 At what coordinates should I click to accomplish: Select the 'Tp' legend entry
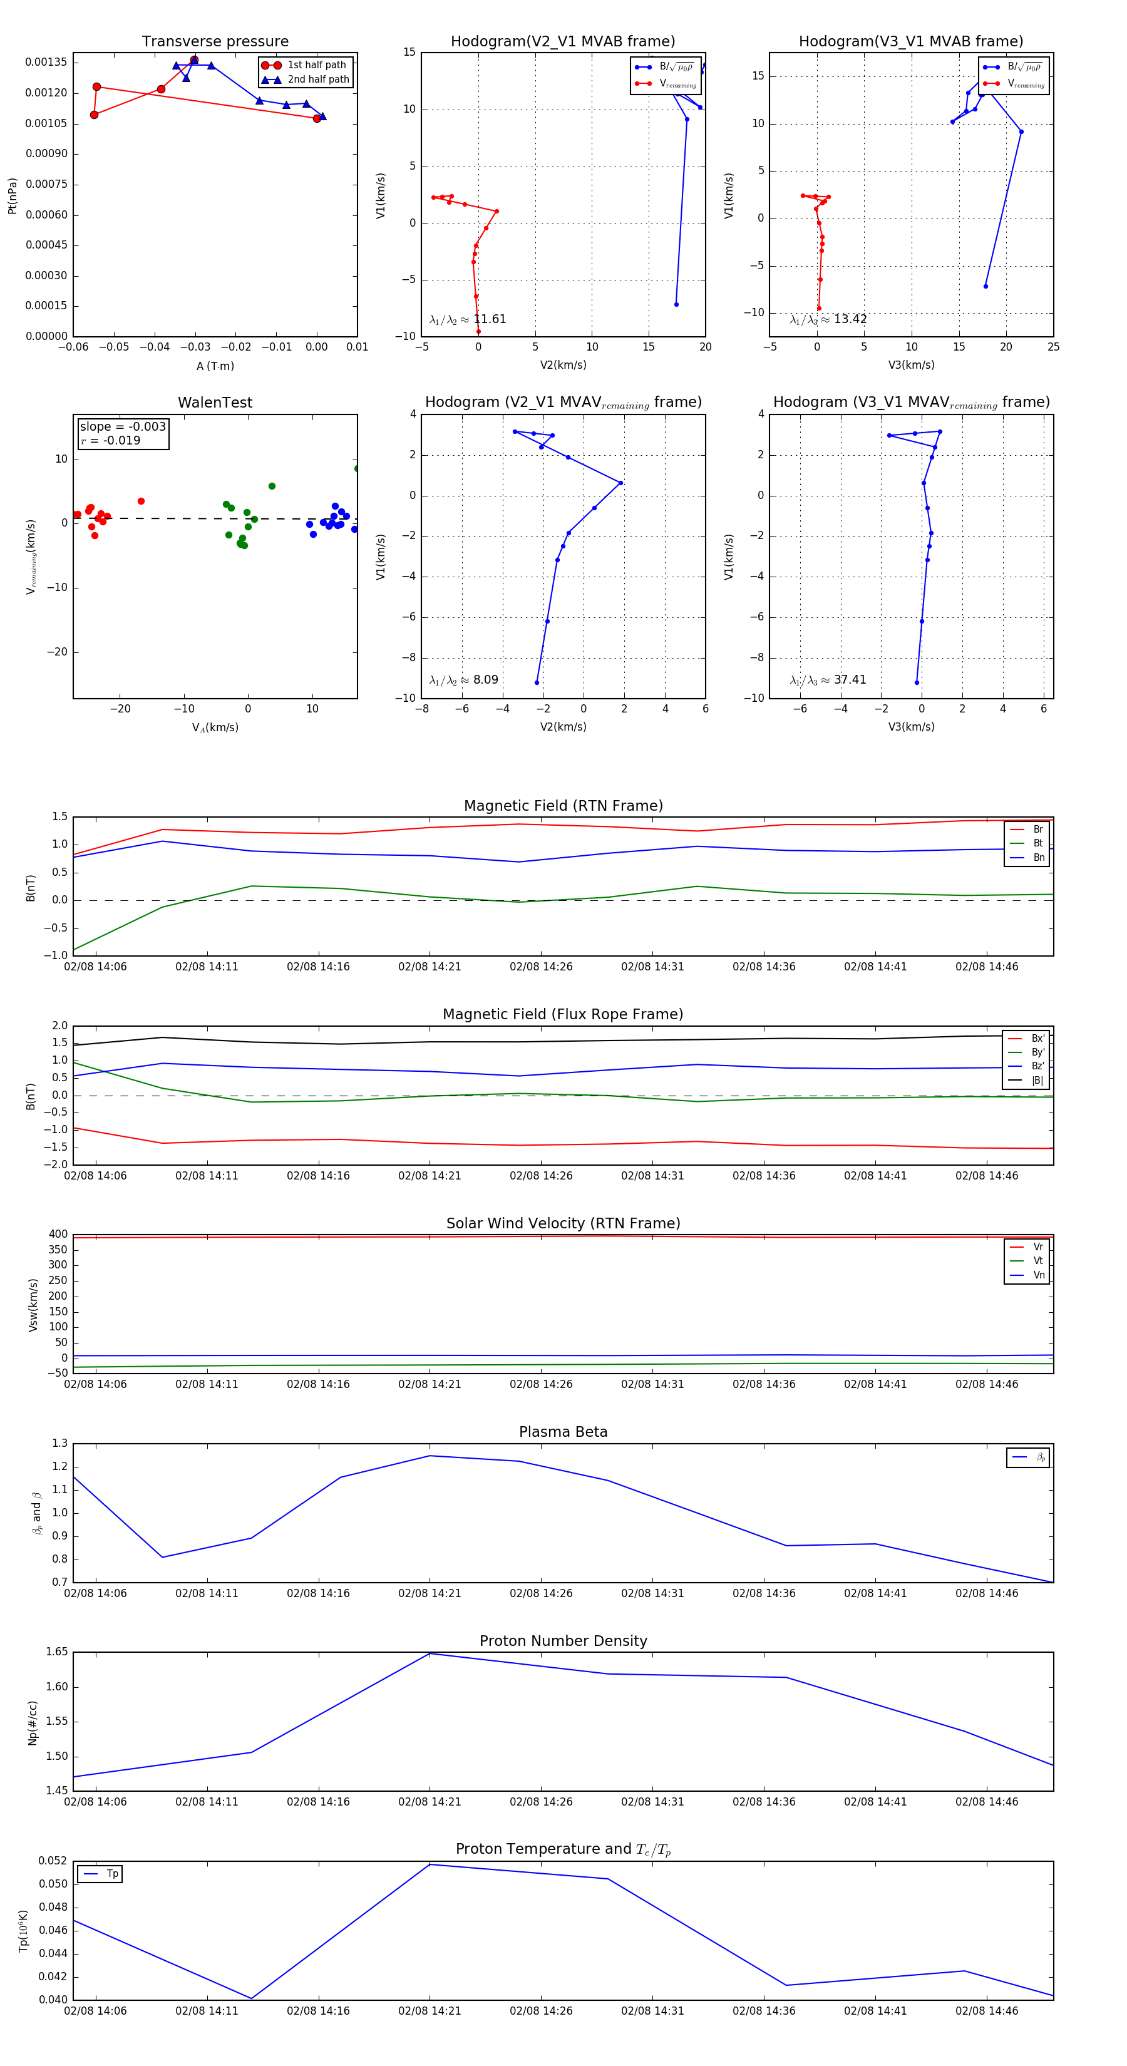(100, 1874)
